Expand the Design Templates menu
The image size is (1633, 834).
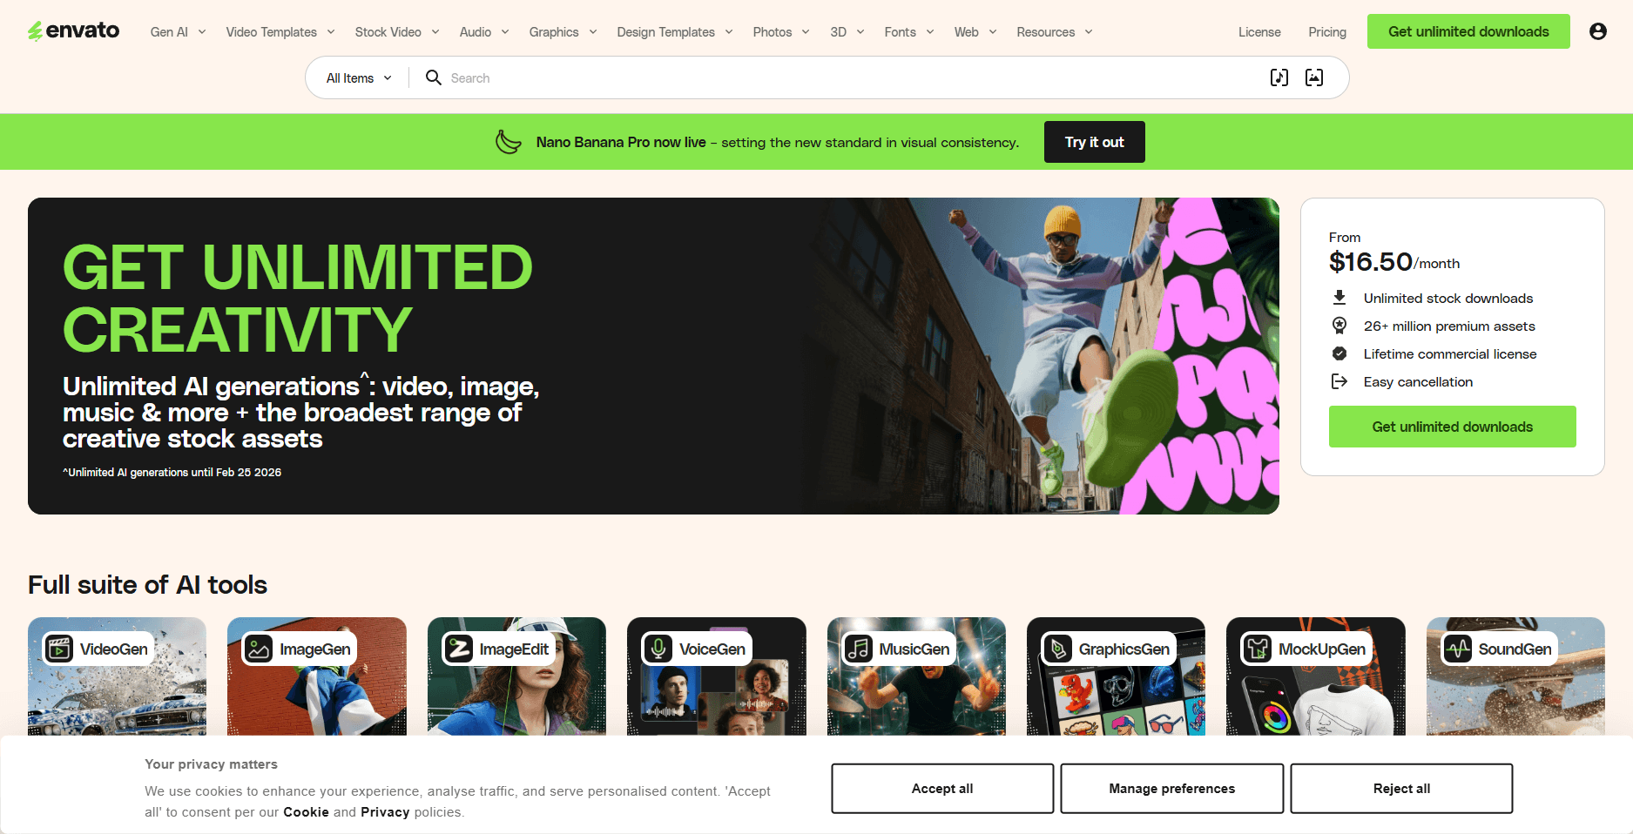click(675, 32)
